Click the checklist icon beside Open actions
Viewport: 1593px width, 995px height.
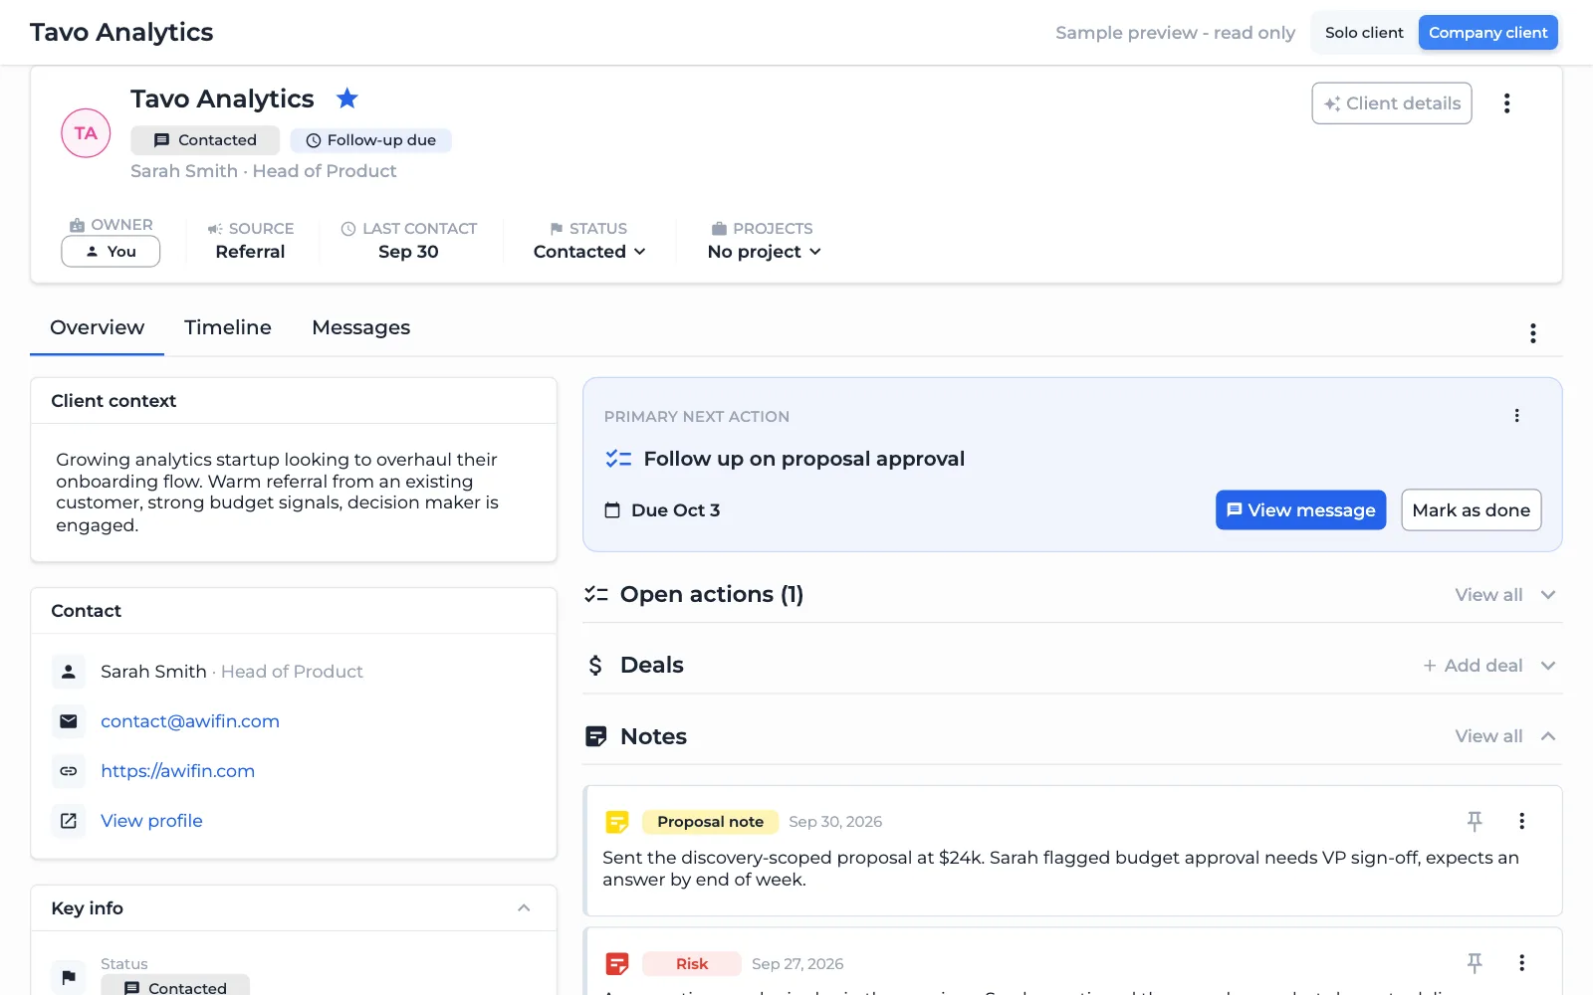pyautogui.click(x=595, y=594)
